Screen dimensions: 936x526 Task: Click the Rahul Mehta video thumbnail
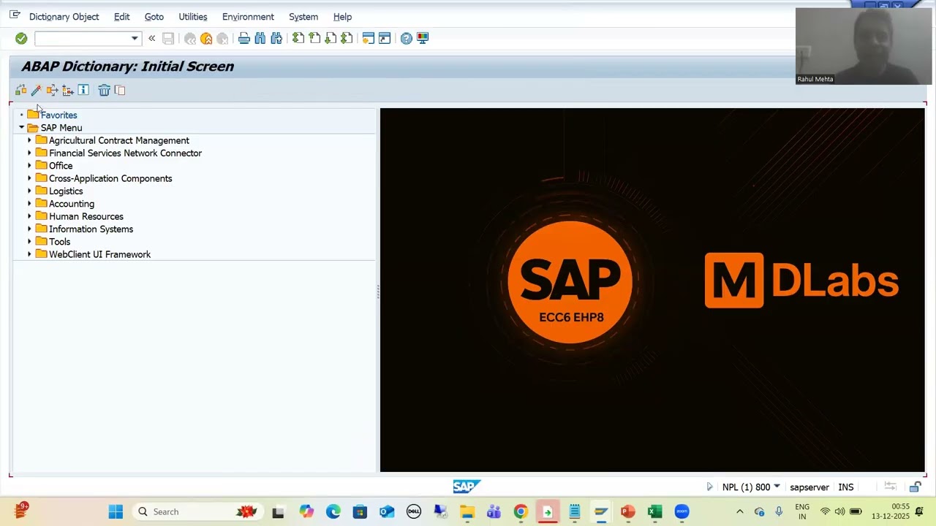point(864,46)
